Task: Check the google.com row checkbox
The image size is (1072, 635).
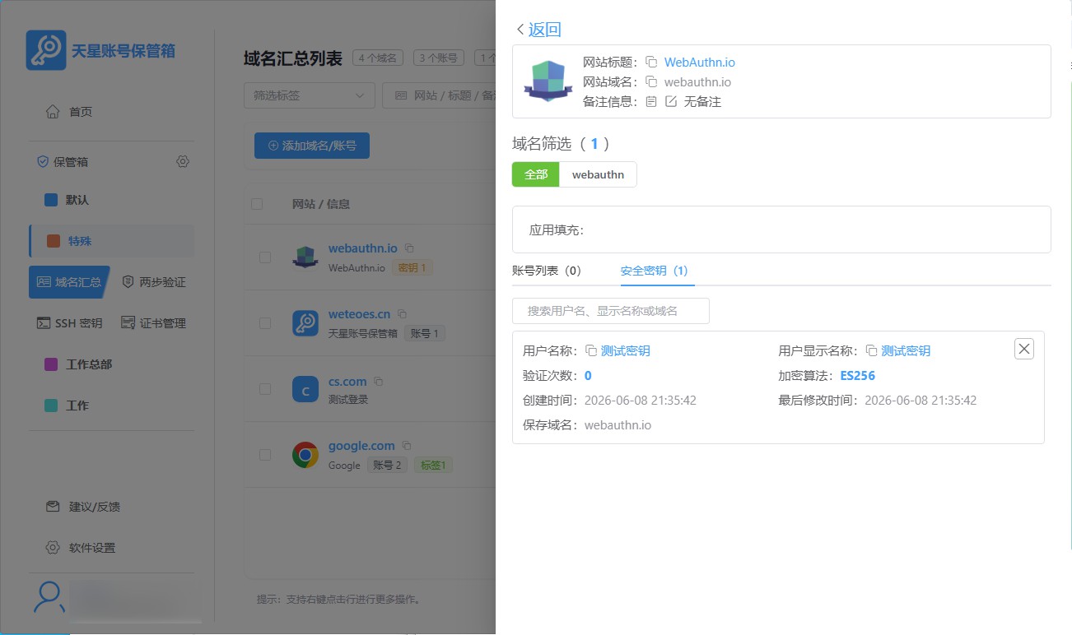Action: 265,455
